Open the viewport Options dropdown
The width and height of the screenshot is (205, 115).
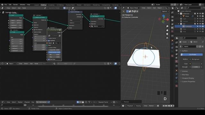[165, 11]
